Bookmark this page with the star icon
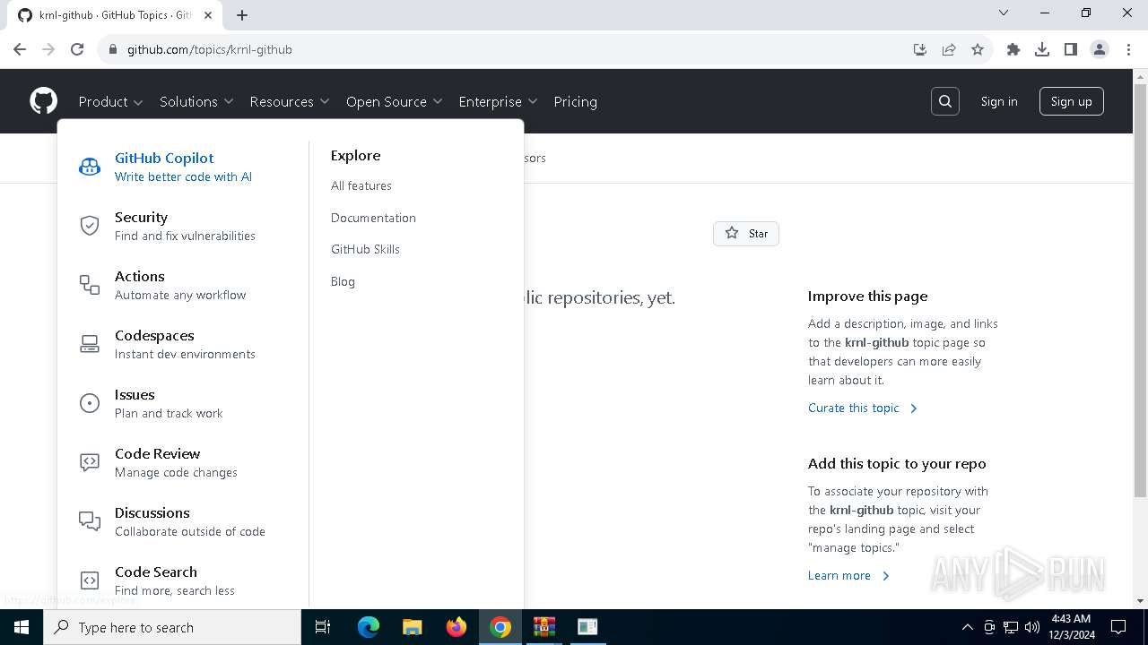The image size is (1148, 645). click(978, 49)
